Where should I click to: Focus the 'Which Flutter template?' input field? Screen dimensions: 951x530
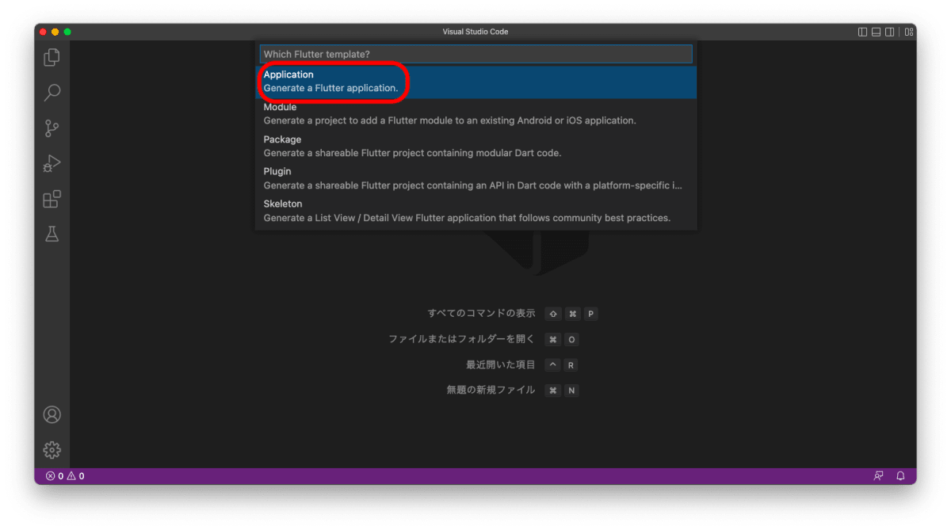click(x=475, y=54)
